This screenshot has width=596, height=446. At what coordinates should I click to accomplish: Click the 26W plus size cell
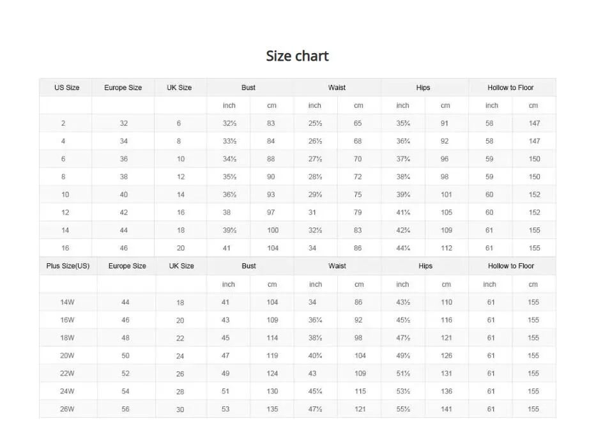(x=67, y=409)
